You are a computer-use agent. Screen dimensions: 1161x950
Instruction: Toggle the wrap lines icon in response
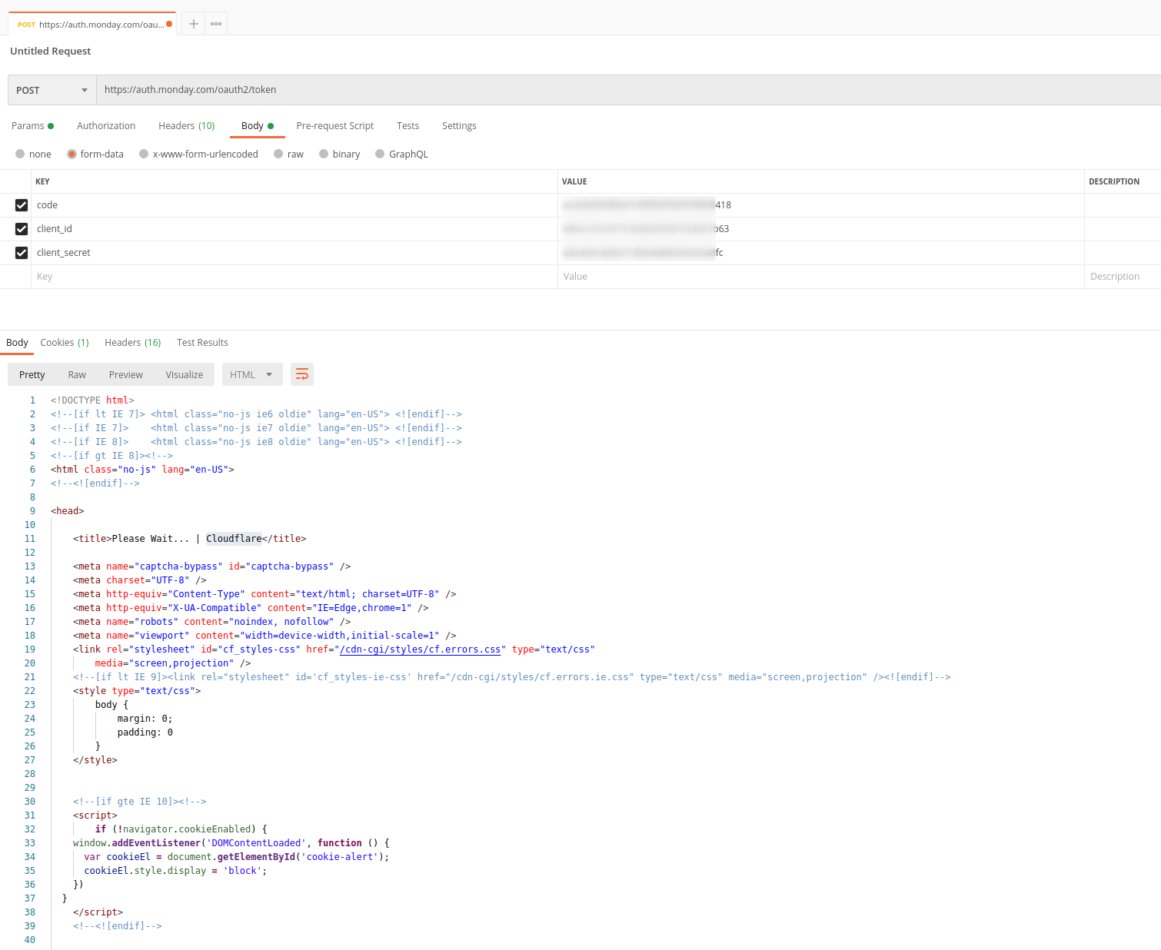(302, 374)
